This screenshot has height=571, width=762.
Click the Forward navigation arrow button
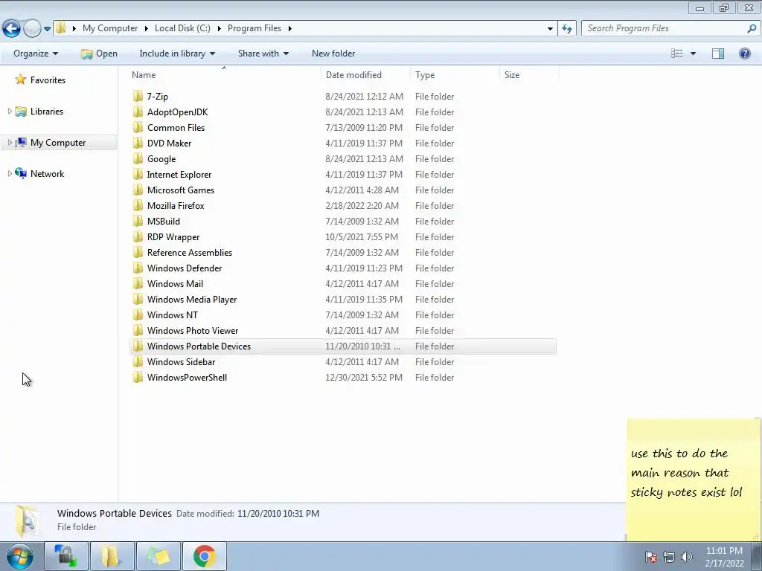tap(32, 28)
